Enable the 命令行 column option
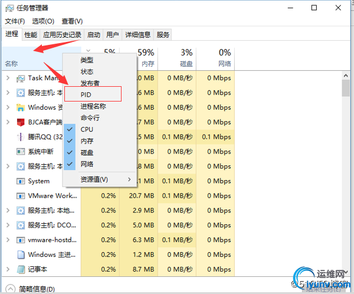354x294 pixels. [x=100, y=117]
